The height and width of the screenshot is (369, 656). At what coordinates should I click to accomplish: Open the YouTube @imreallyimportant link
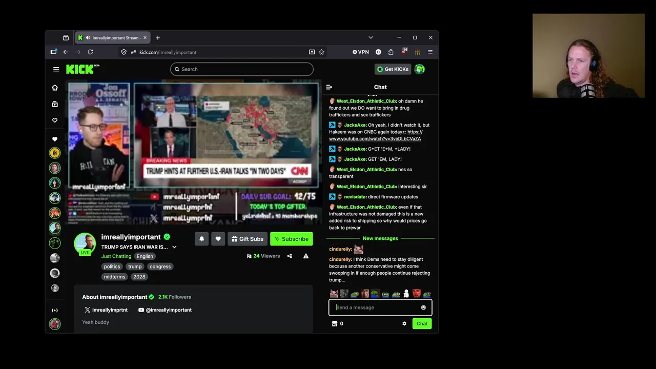click(x=165, y=310)
